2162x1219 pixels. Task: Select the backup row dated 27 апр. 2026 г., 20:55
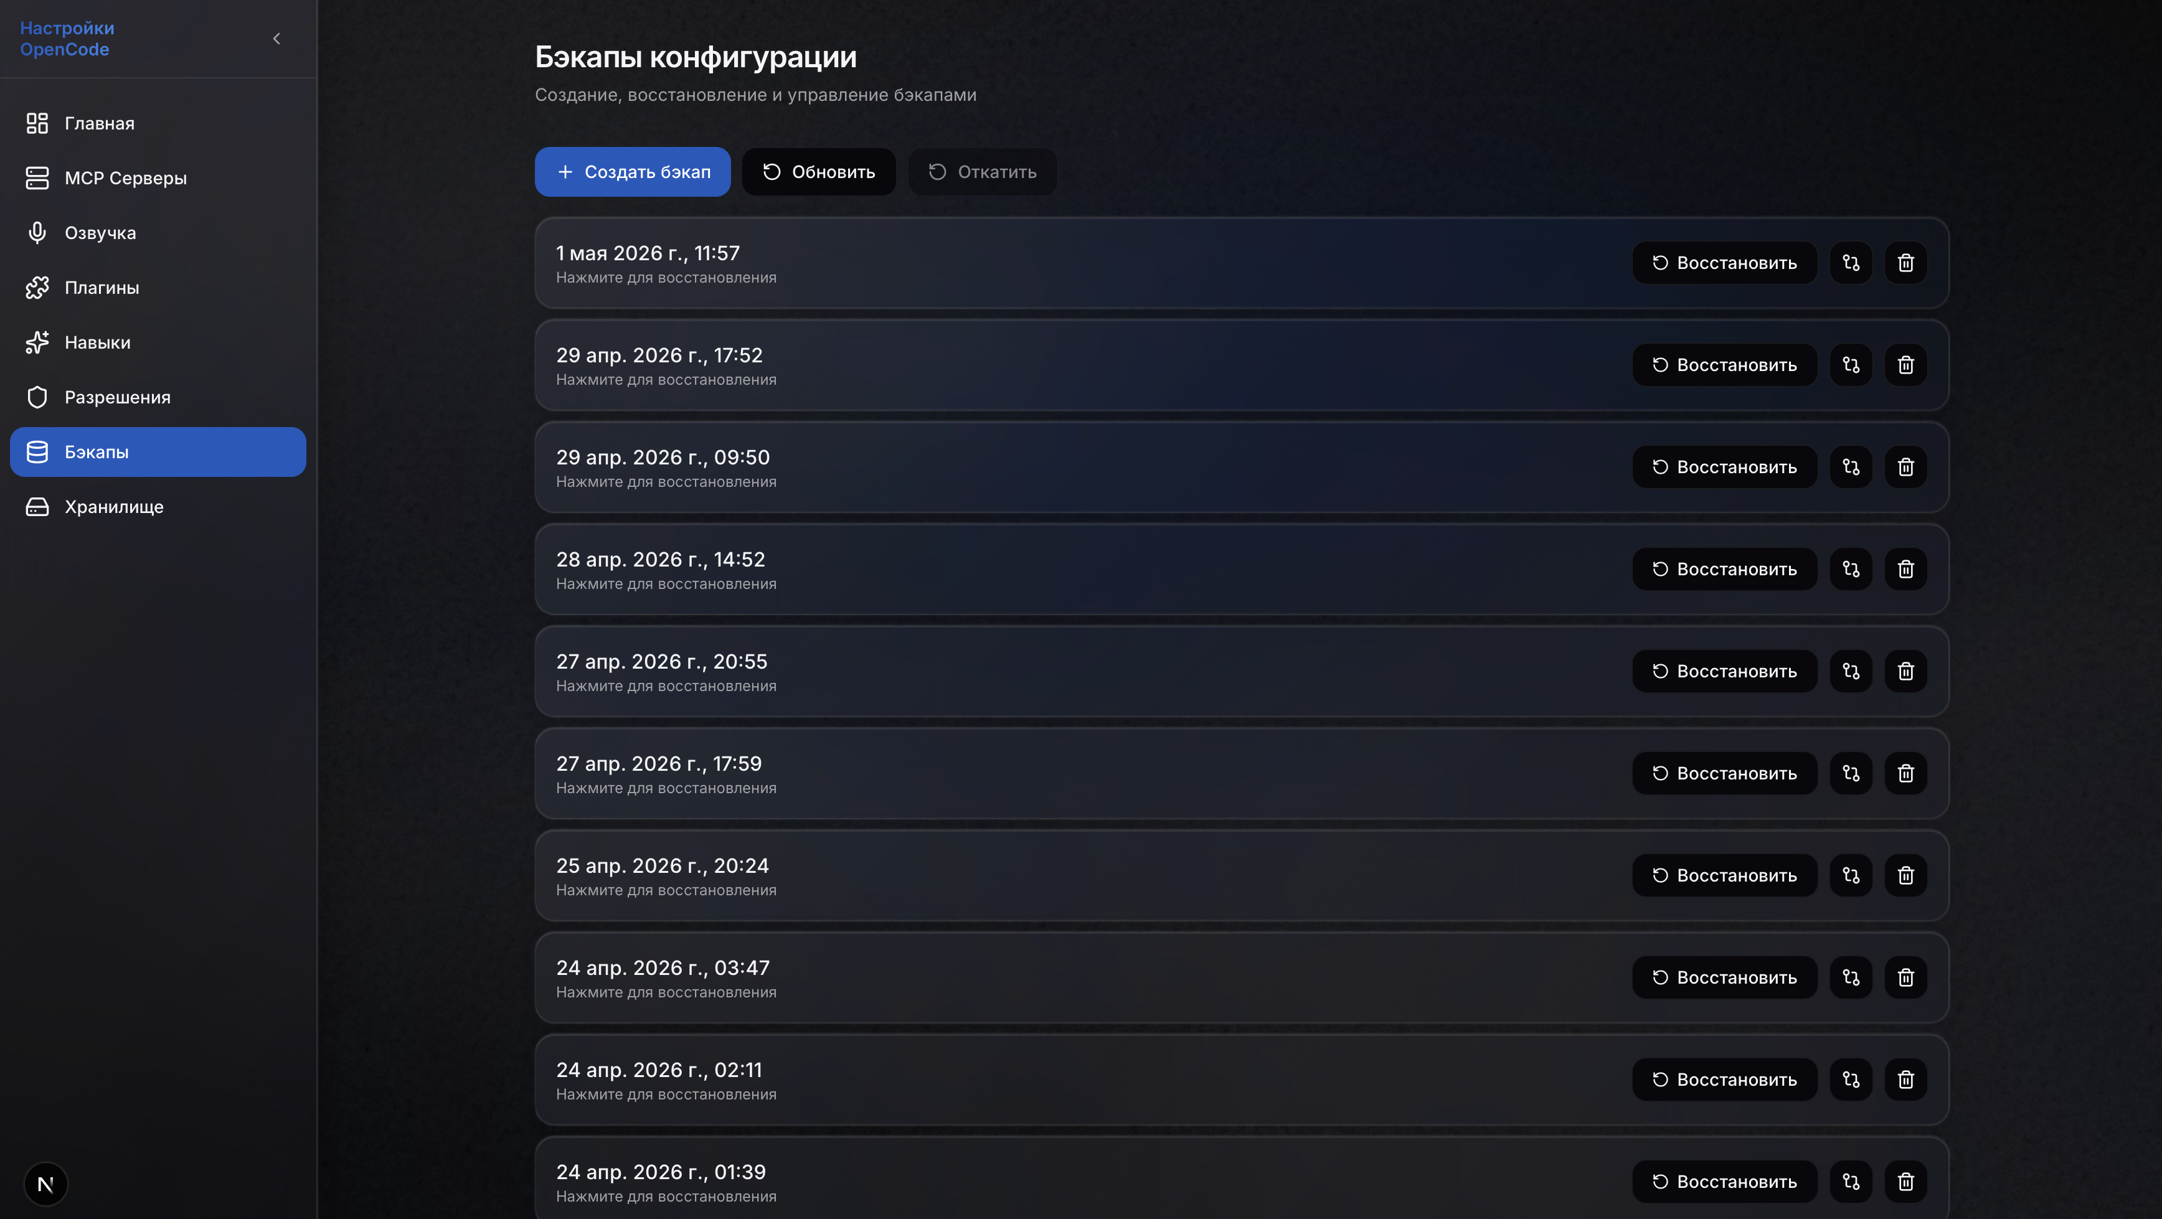click(x=1241, y=671)
